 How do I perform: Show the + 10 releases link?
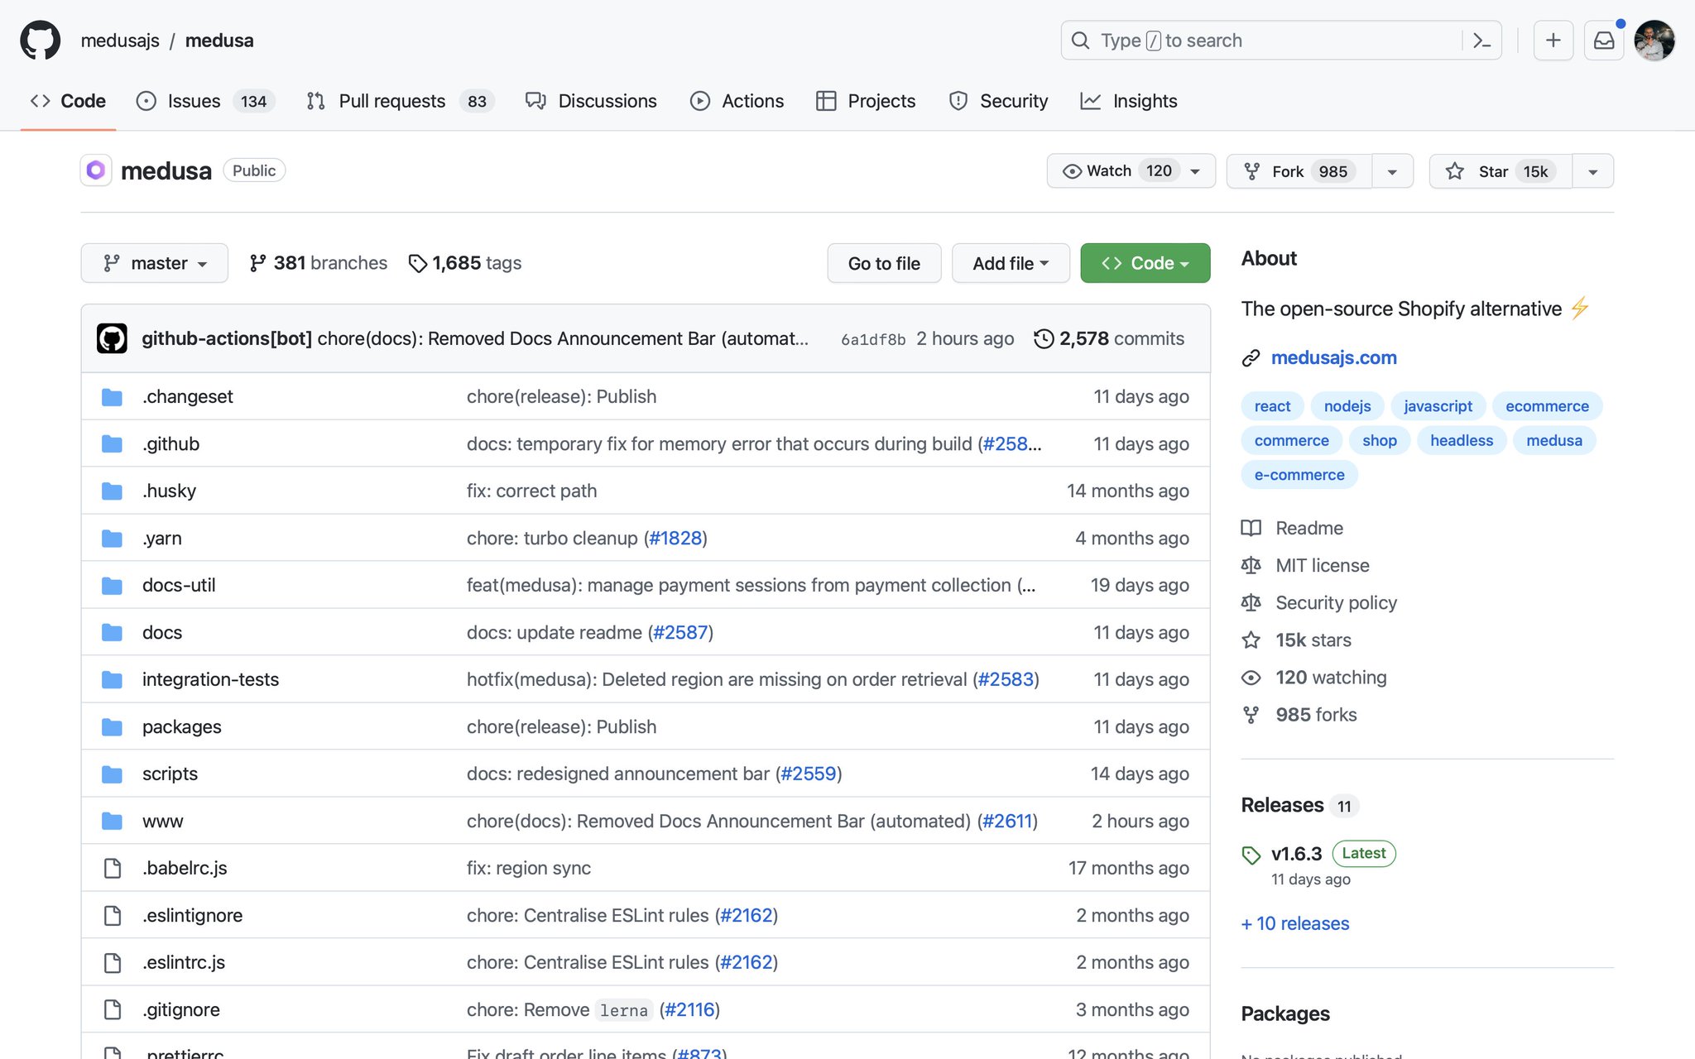pos(1294,923)
